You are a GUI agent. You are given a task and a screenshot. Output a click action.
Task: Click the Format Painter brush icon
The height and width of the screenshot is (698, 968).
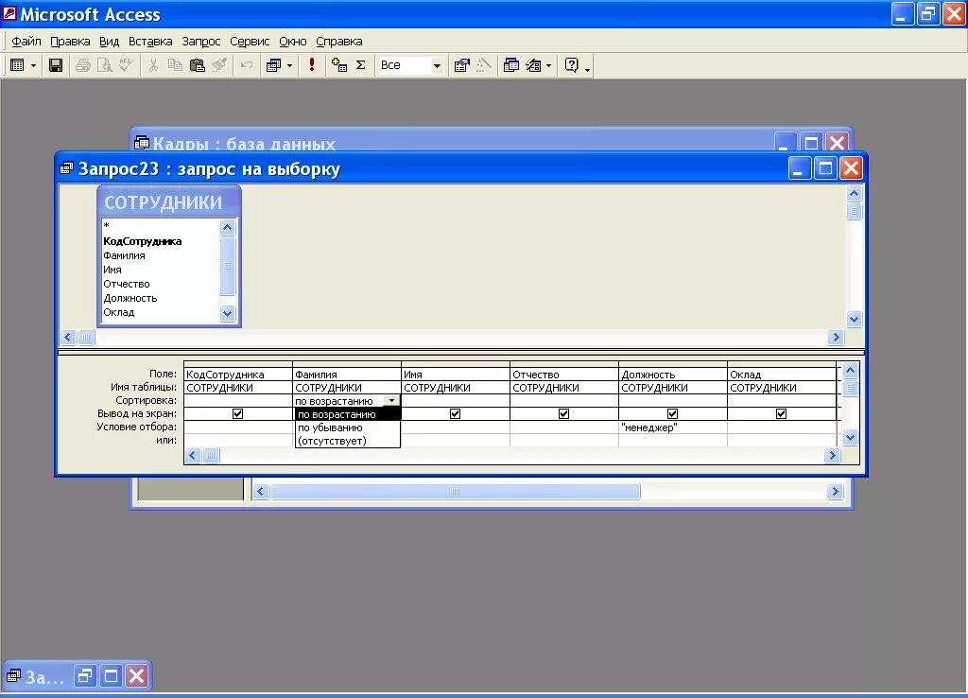[x=219, y=65]
